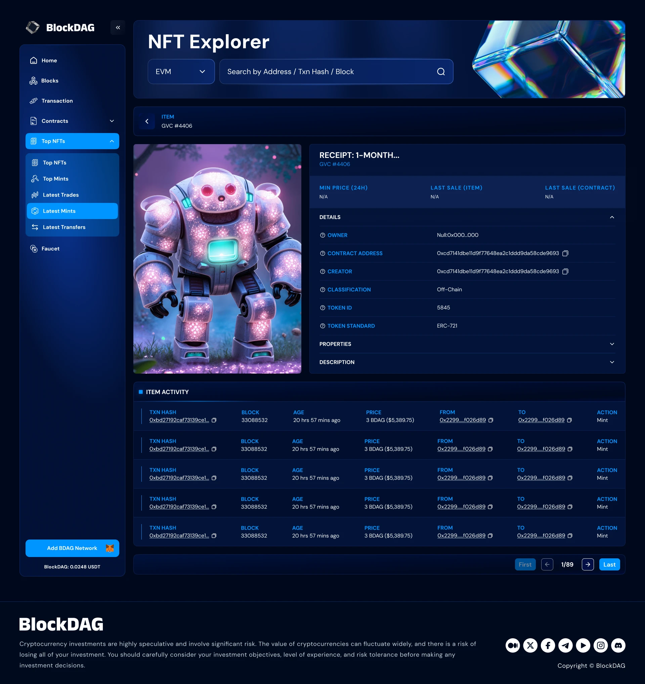Expand the PROPERTIES section
Screen dimensions: 645x684
pyautogui.click(x=467, y=344)
